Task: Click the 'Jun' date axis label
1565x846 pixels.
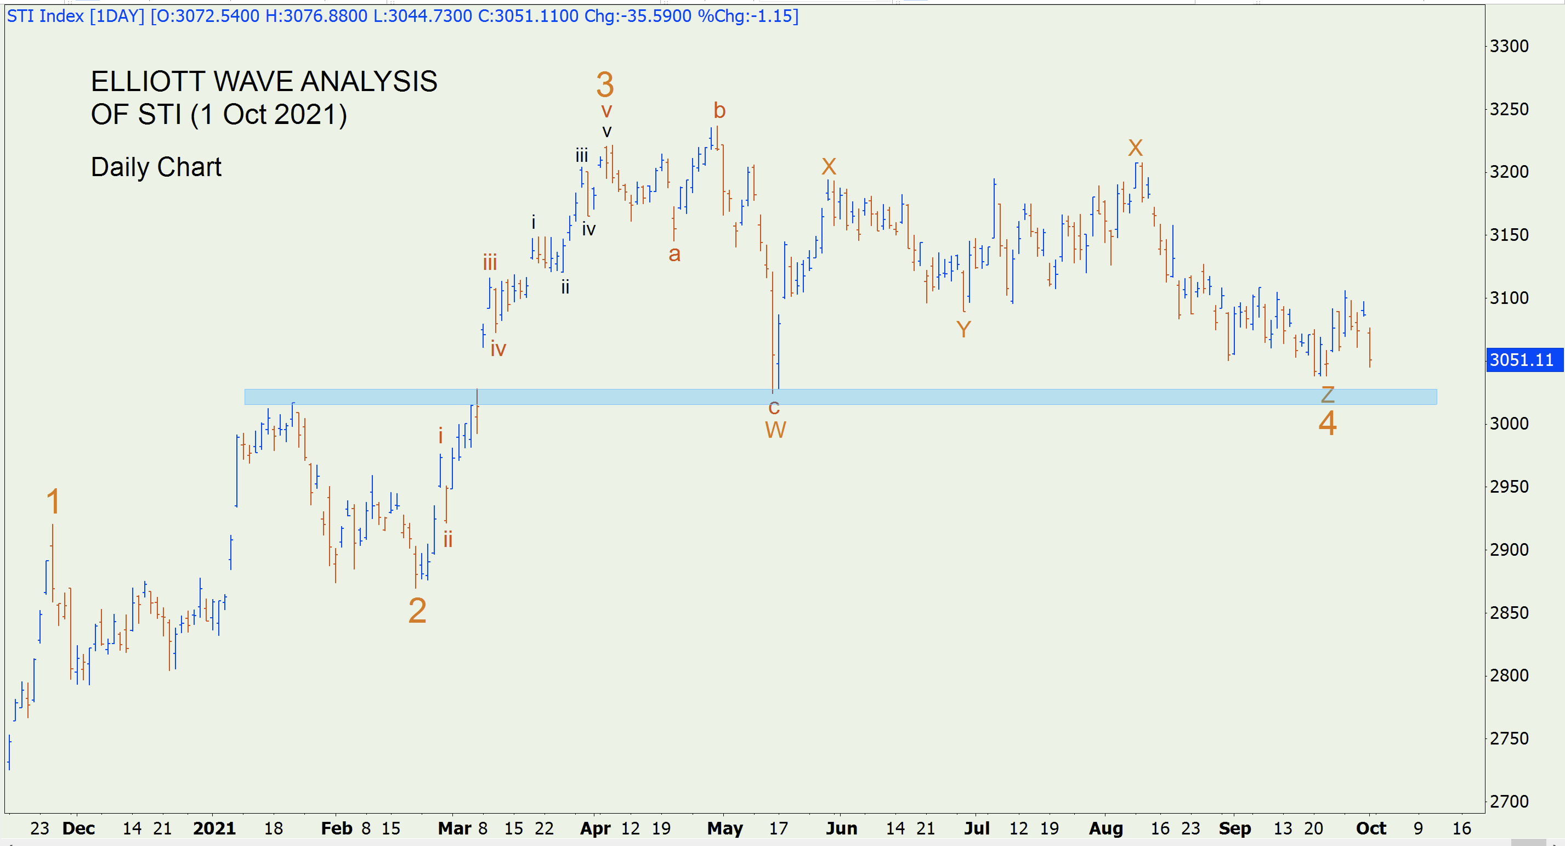Action: [x=841, y=828]
